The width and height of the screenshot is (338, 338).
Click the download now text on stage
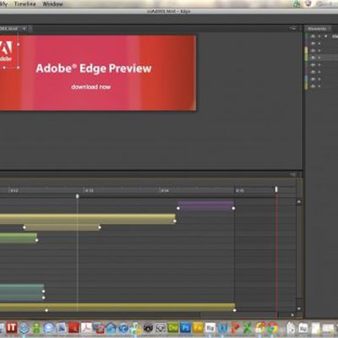(x=90, y=87)
